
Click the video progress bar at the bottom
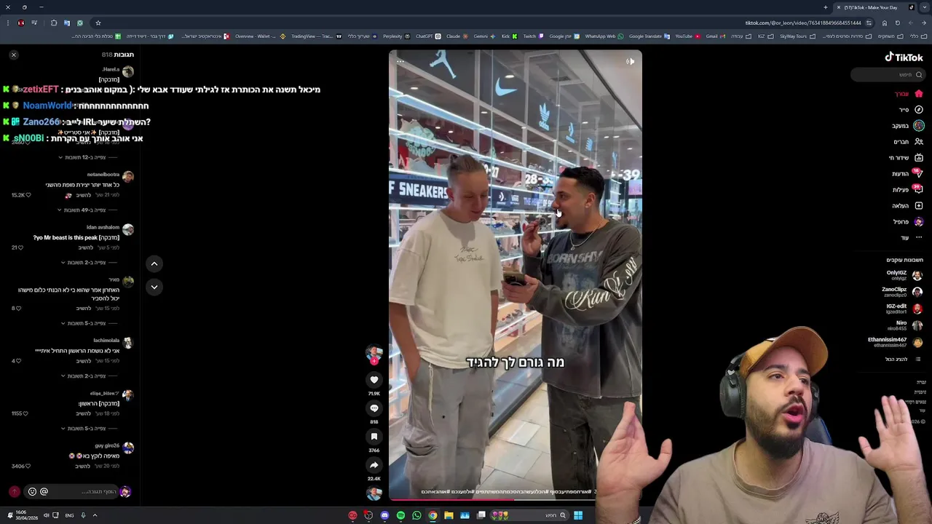coord(515,499)
